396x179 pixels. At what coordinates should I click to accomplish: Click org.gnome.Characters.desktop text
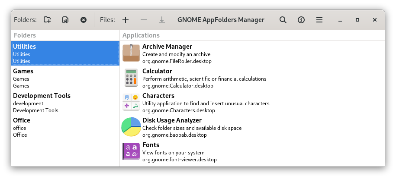coord(179,110)
